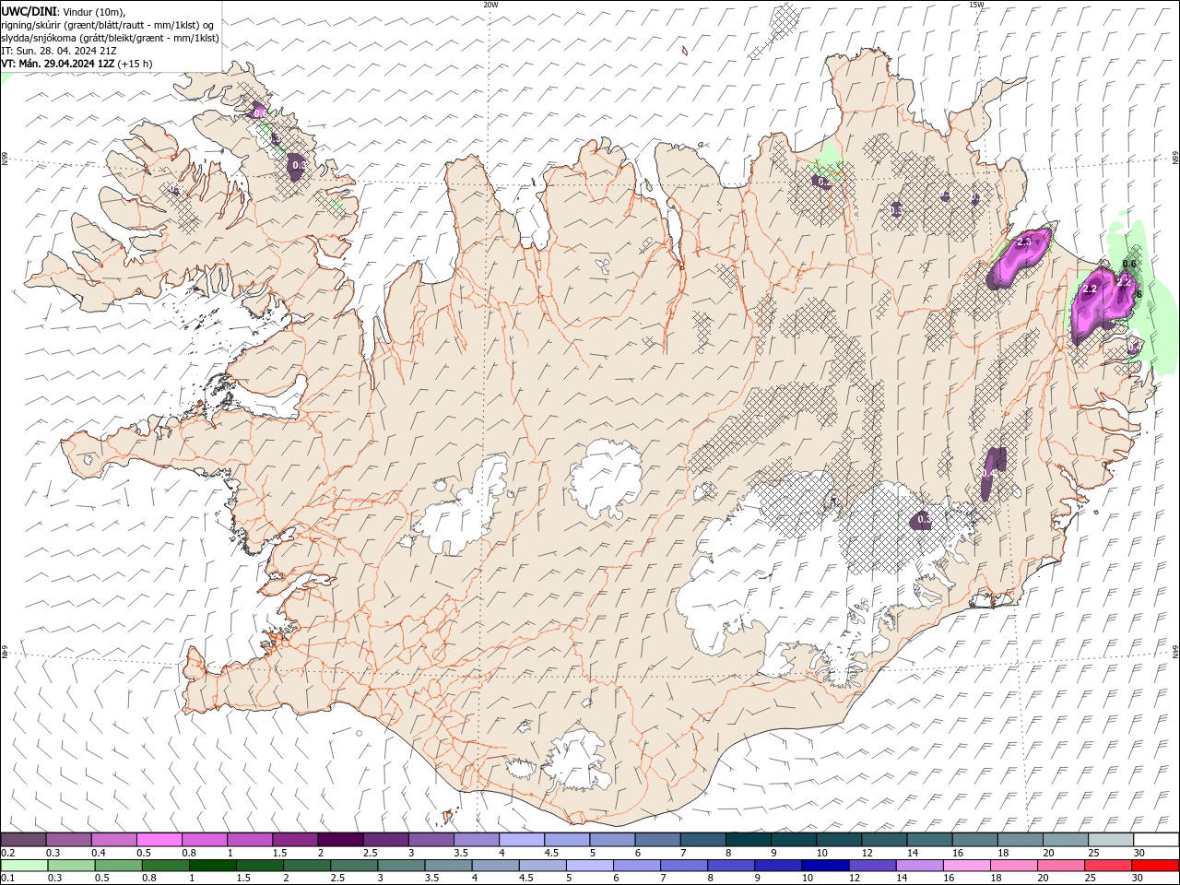Click the light pink swatch labelled 16 in lower legend
The image size is (1180, 885).
tap(965, 866)
